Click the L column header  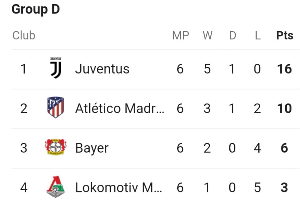[258, 35]
